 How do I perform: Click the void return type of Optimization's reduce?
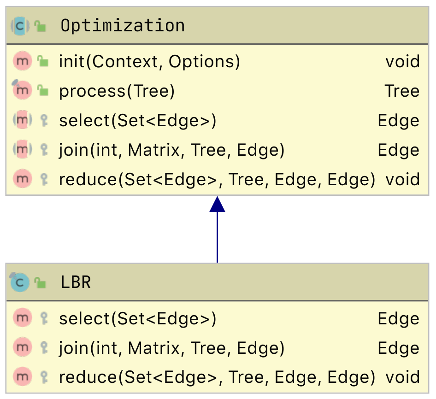point(402,180)
